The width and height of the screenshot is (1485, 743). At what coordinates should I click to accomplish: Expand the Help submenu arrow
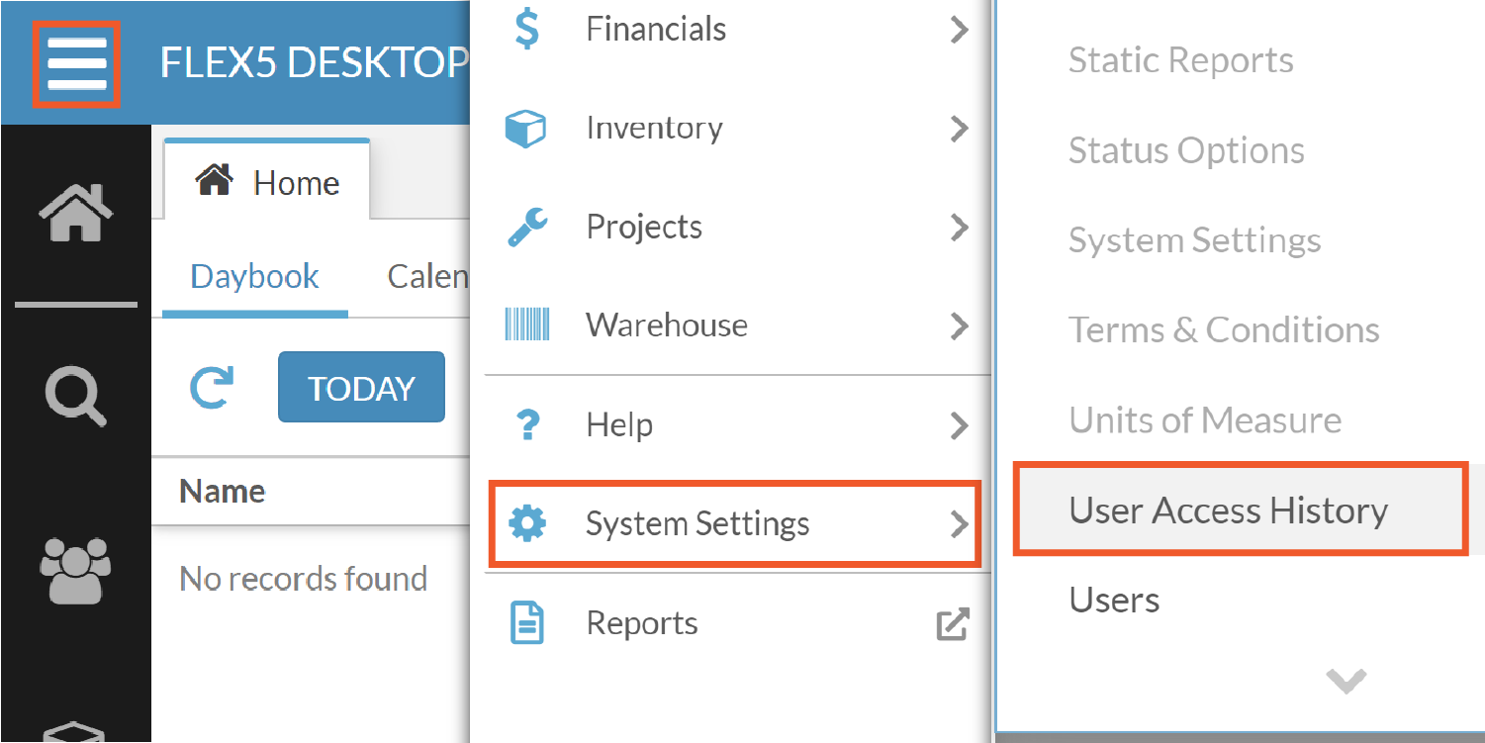click(x=958, y=424)
